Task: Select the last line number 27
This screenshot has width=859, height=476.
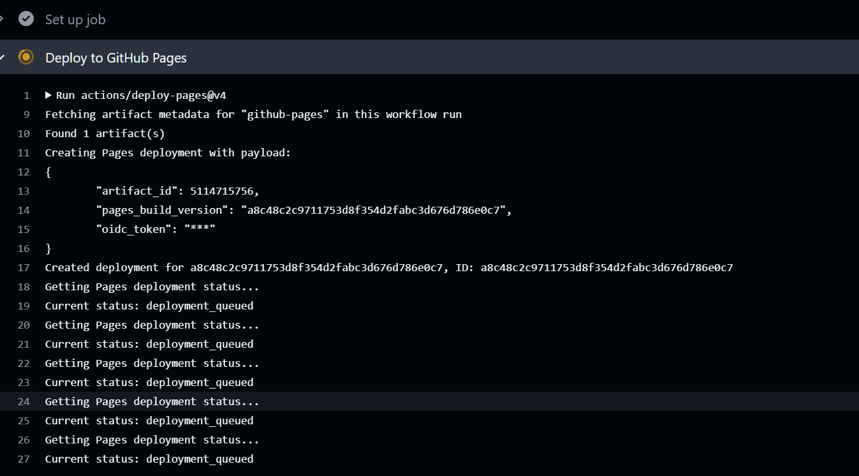Action: [24, 459]
